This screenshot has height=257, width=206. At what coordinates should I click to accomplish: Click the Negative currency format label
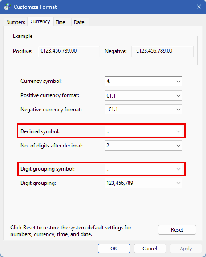pyautogui.click(x=51, y=110)
